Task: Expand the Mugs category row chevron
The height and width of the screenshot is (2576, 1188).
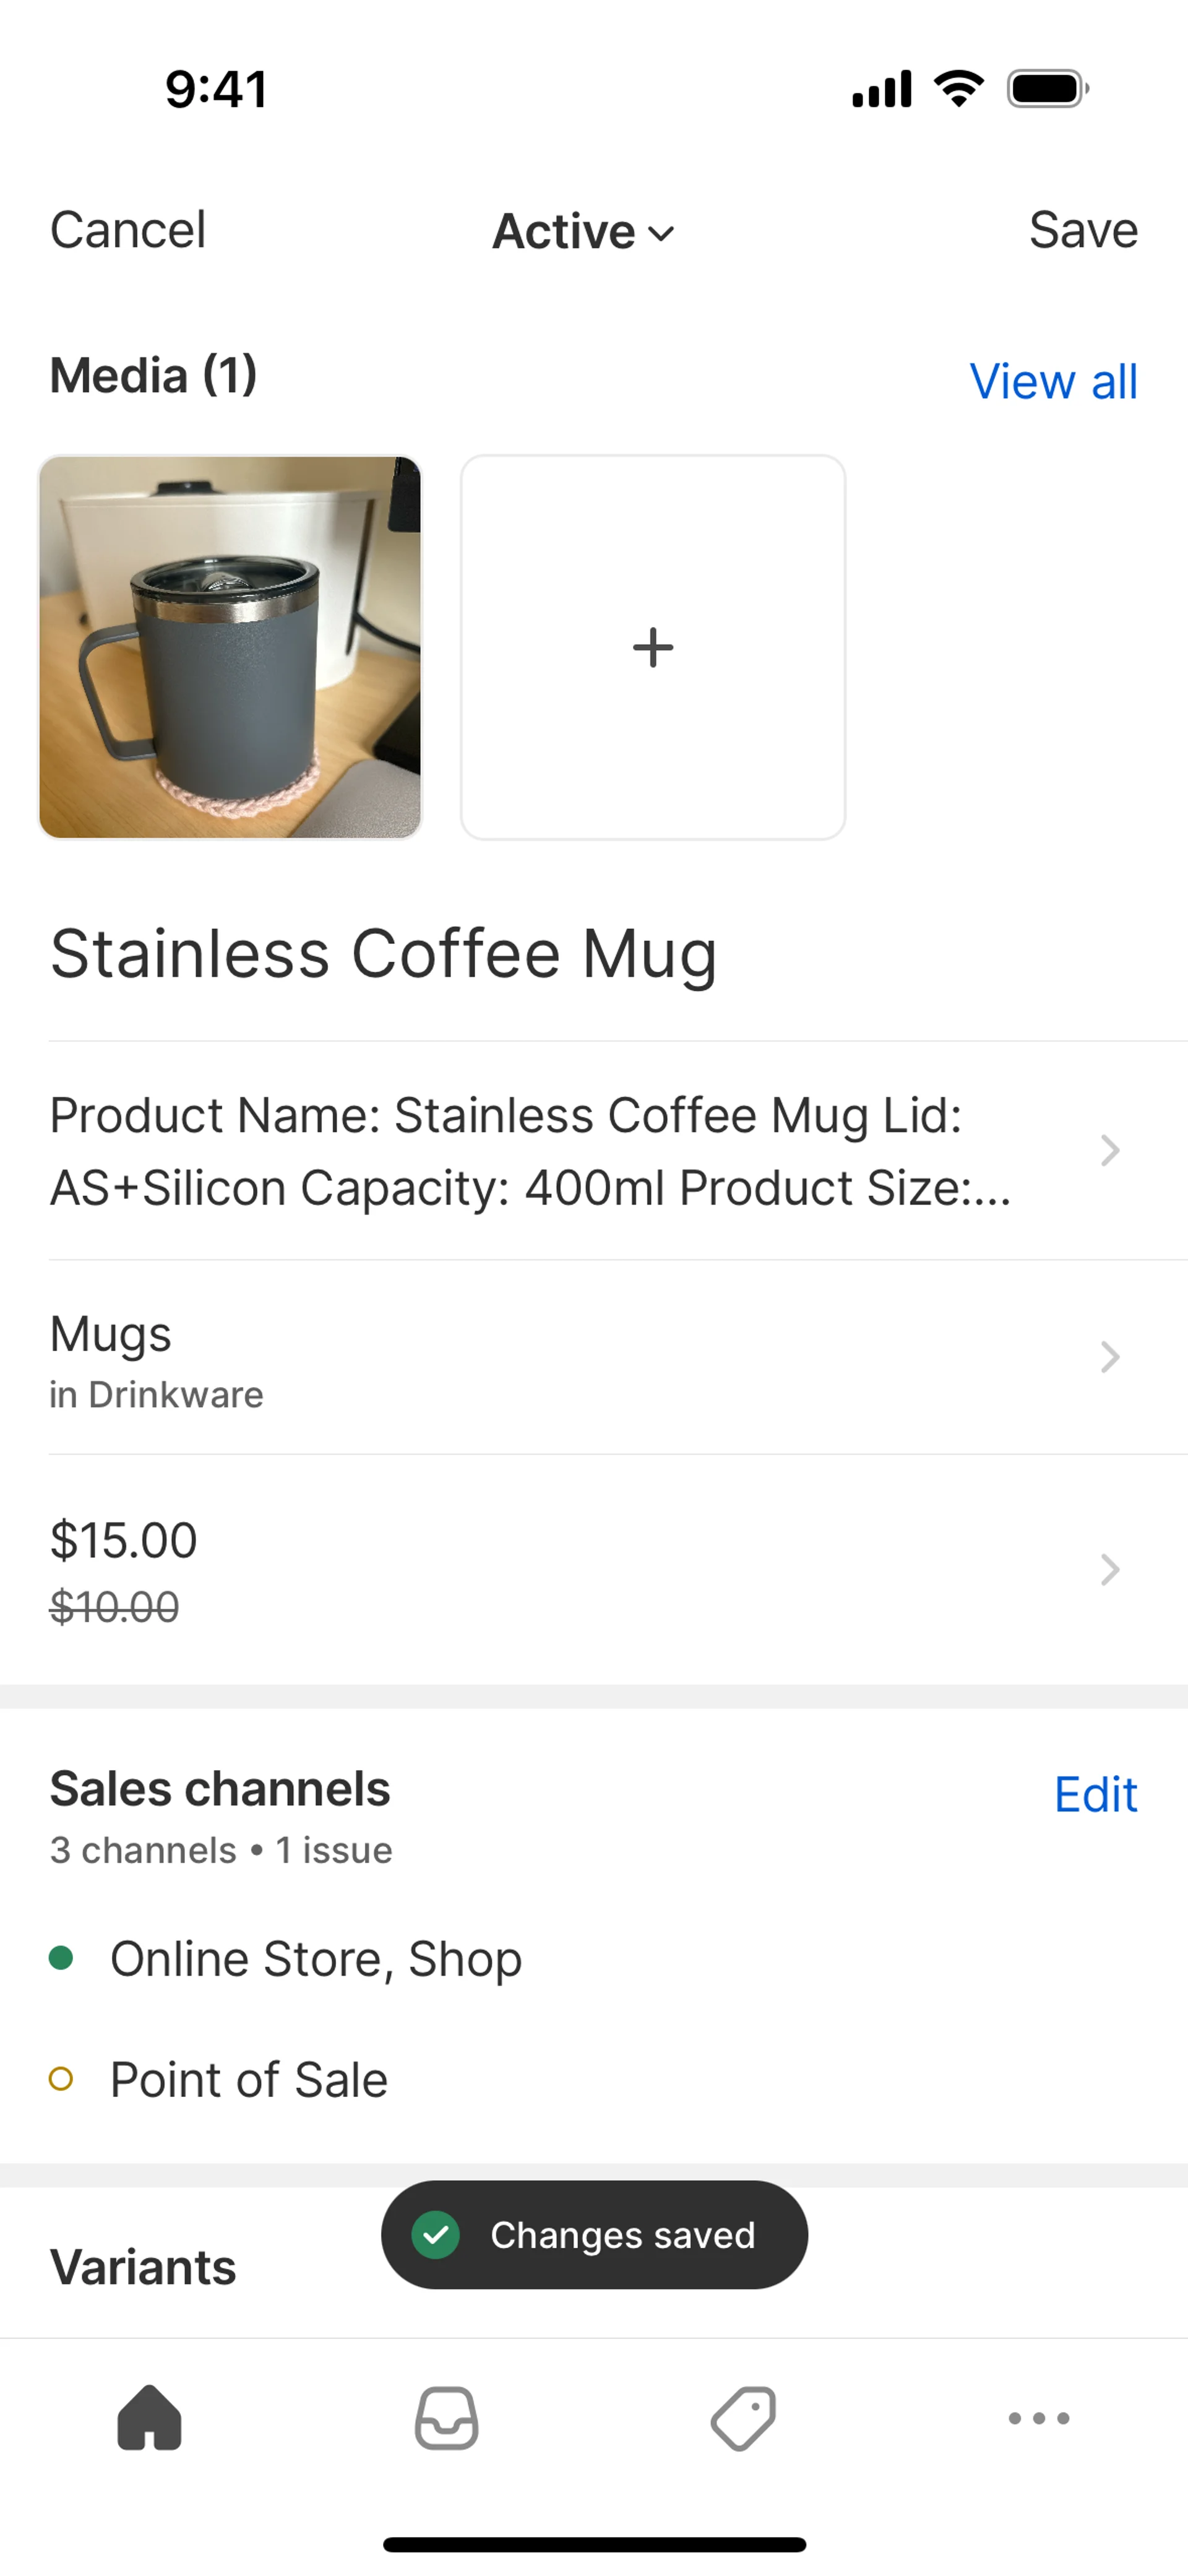Action: 1109,1357
